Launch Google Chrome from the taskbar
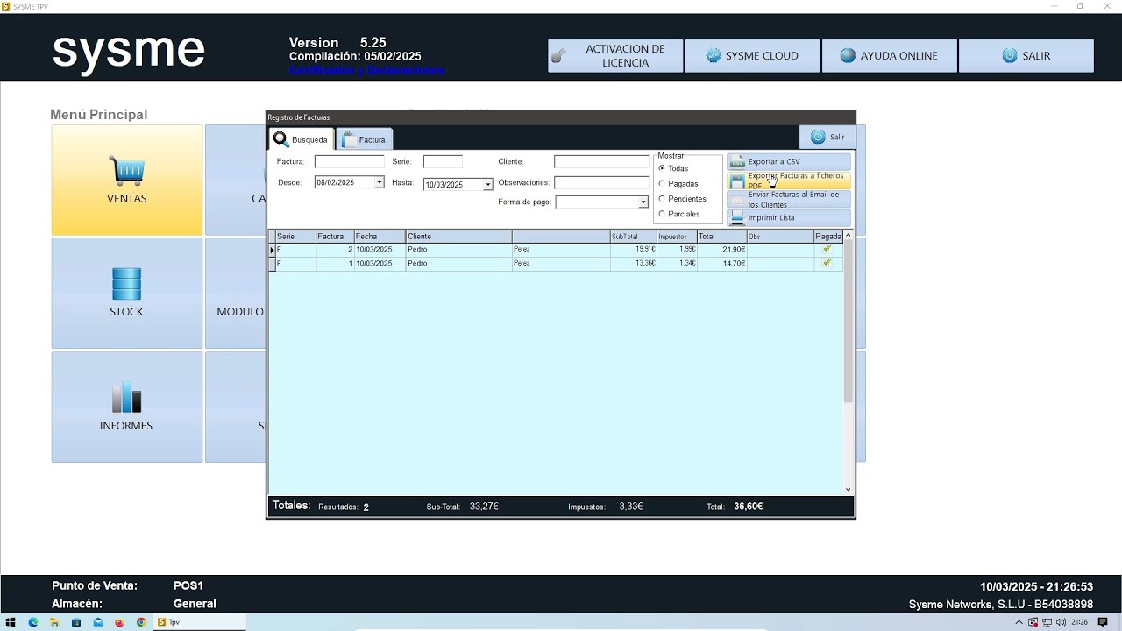The height and width of the screenshot is (631, 1122). pyautogui.click(x=141, y=622)
